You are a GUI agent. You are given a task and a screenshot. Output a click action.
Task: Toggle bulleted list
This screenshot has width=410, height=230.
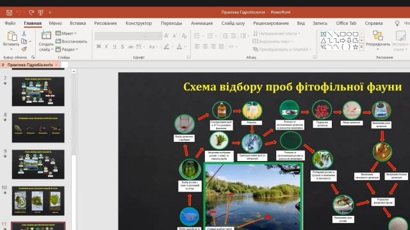point(197,36)
